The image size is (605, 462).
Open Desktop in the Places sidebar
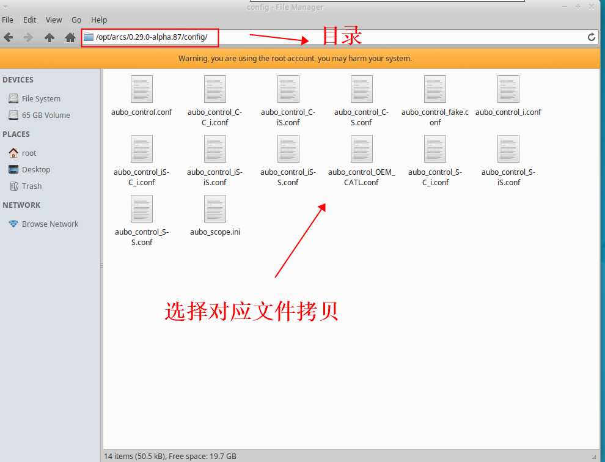(29, 170)
